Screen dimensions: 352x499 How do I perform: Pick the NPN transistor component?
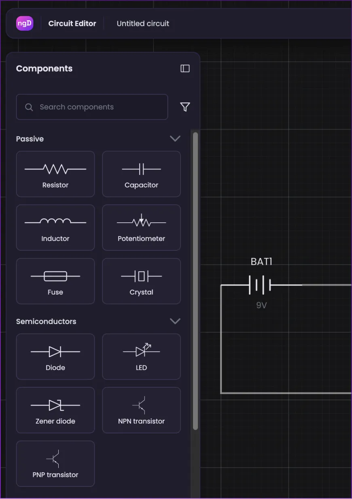[x=141, y=410]
